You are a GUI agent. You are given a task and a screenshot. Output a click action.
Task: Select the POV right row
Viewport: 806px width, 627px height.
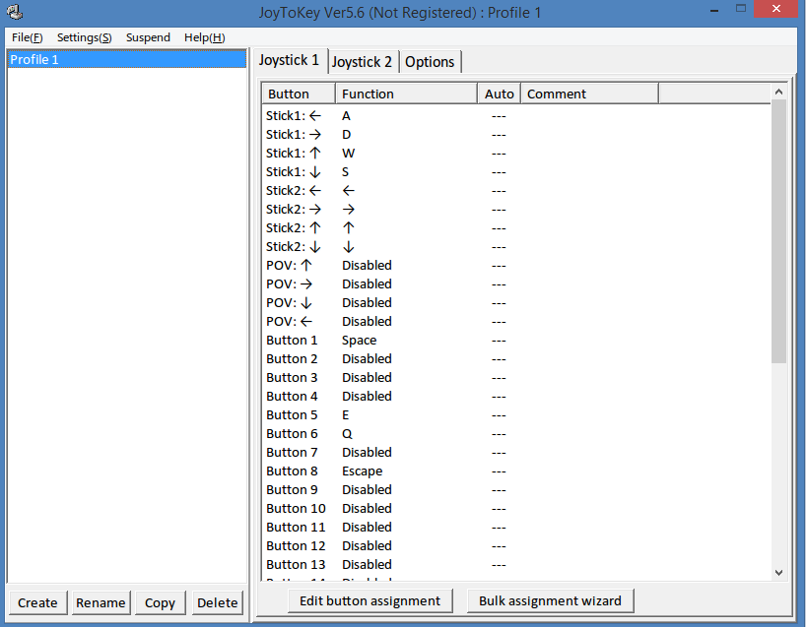coord(516,284)
